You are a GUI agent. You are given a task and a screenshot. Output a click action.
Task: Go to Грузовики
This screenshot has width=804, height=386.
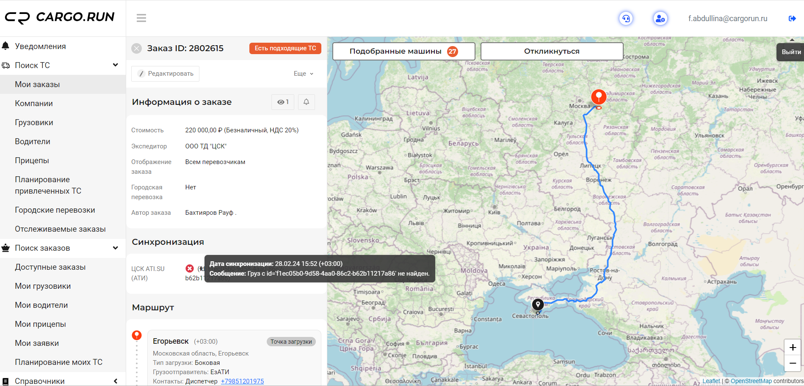point(34,122)
